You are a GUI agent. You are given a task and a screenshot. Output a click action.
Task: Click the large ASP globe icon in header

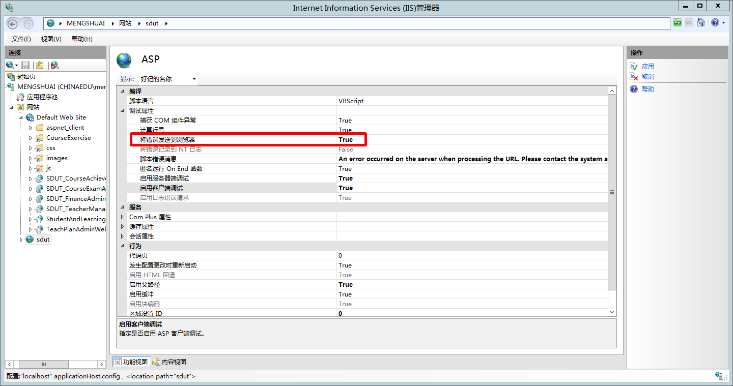coord(124,60)
